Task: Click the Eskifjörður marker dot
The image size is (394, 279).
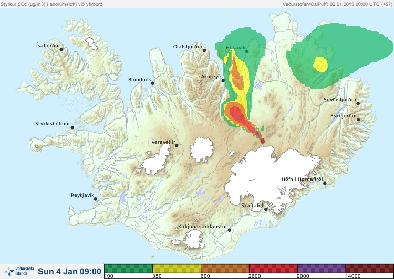Action: 358,120
